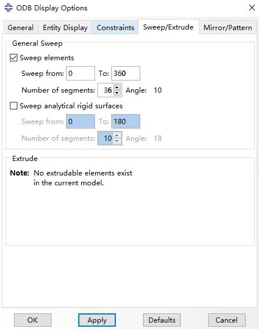Click up arrow on rigid surfaces segments spinner
Screen dimensions: 259x329
pyautogui.click(x=117, y=135)
